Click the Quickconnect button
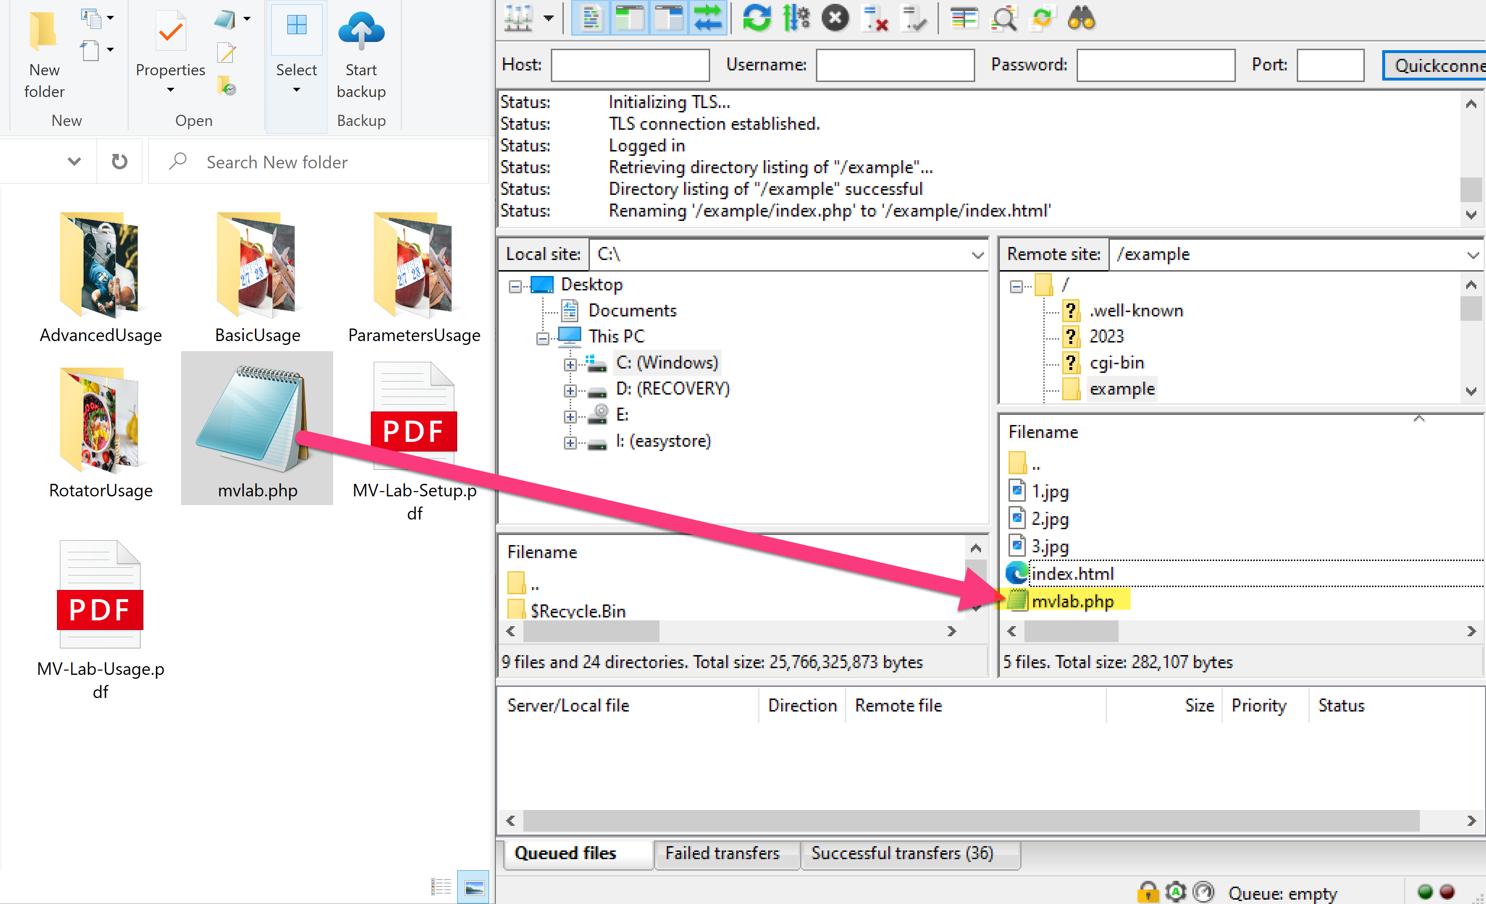 point(1435,65)
